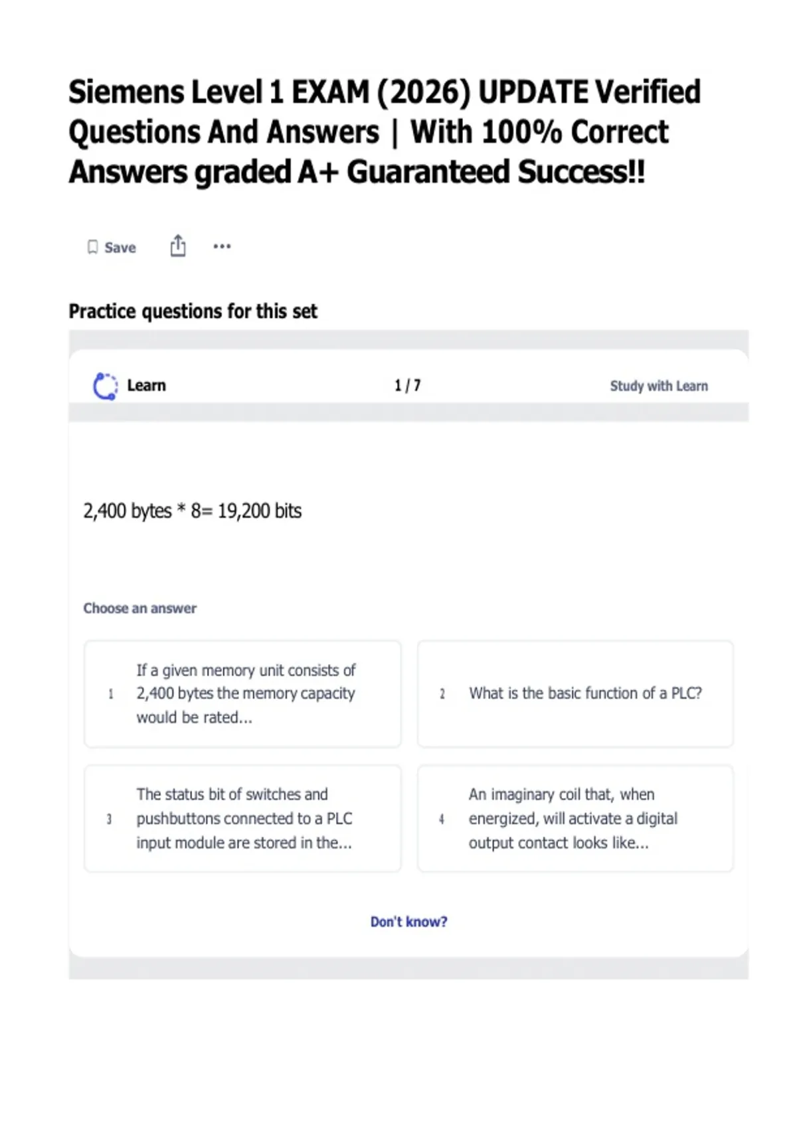Click the number 4 badge on fourth answer

(x=442, y=819)
